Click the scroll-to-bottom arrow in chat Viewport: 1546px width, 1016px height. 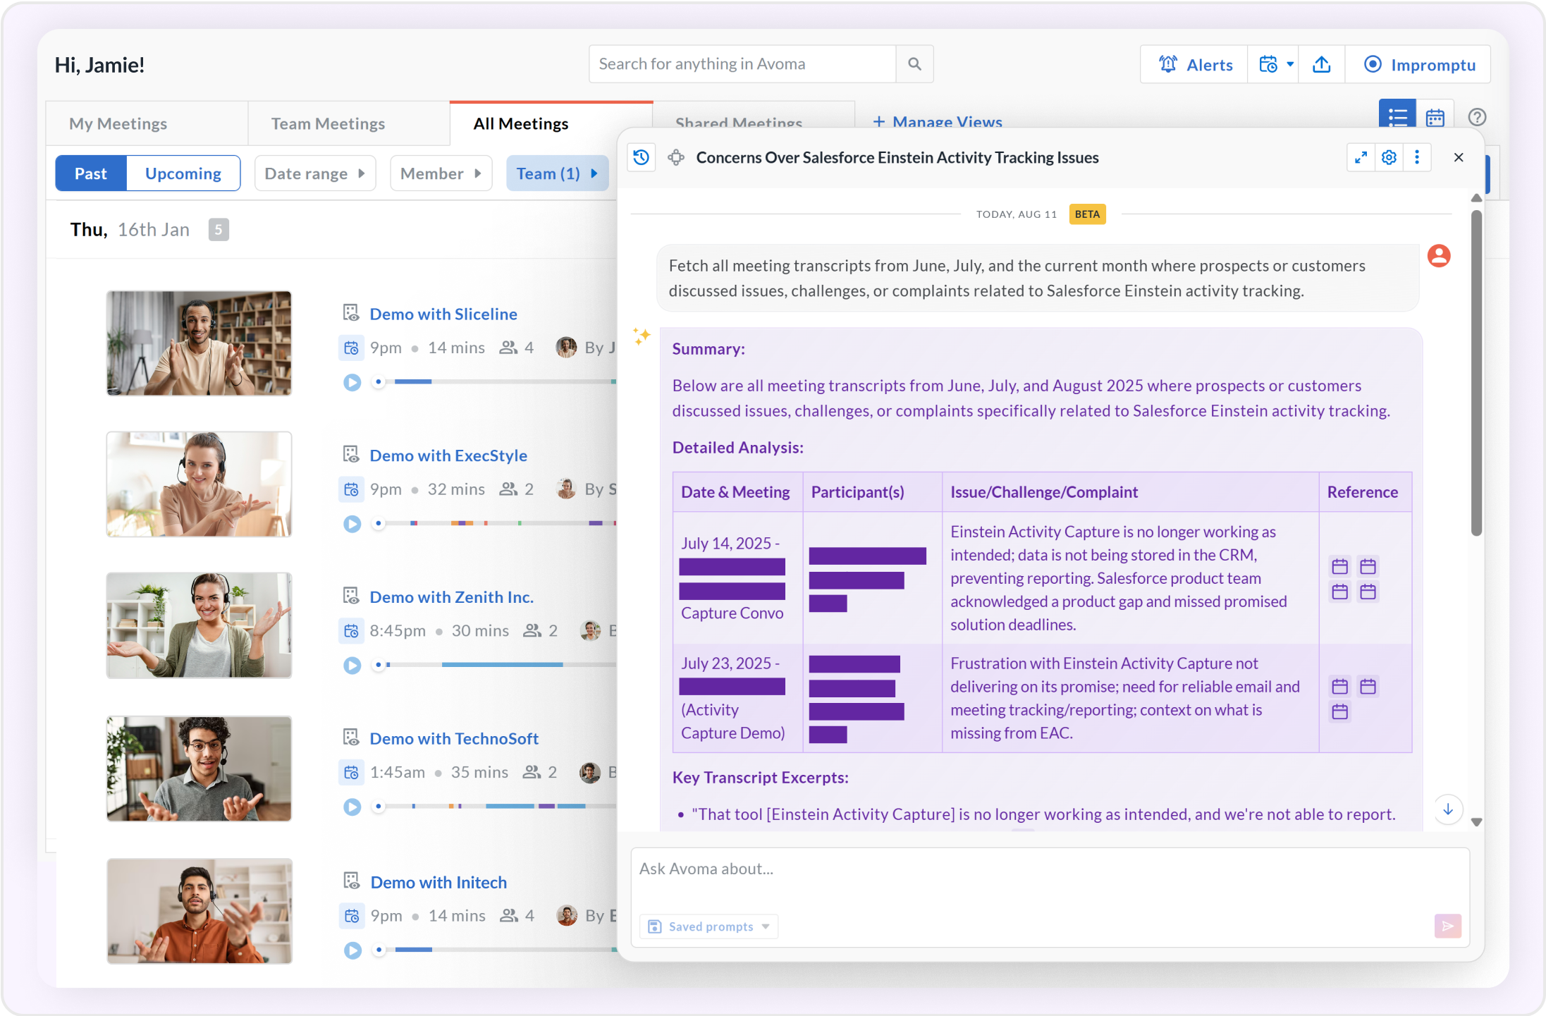pyautogui.click(x=1448, y=809)
